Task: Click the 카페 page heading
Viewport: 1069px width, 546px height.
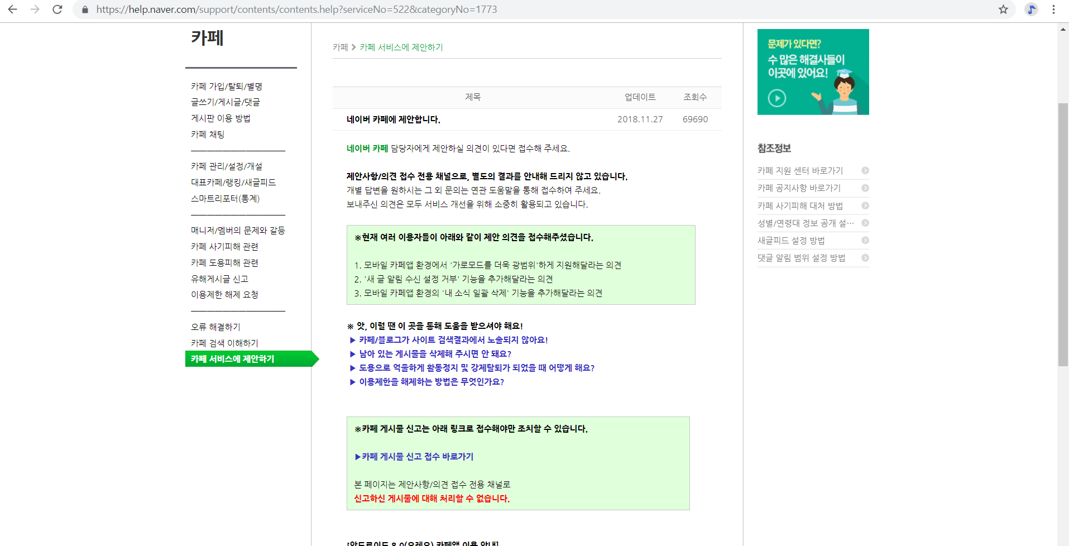Action: point(207,38)
